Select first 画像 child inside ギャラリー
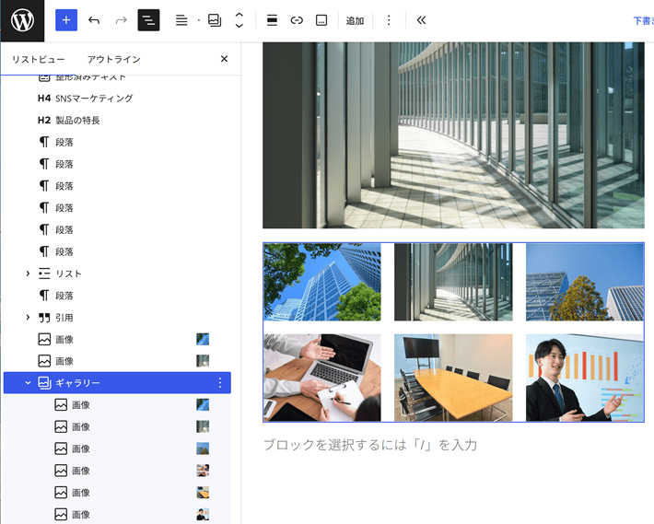 [117, 405]
